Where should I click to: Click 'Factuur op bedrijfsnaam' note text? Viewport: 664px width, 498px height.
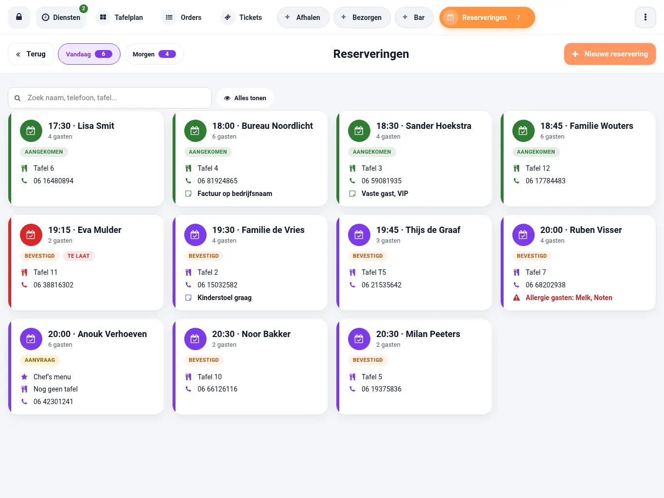(235, 194)
